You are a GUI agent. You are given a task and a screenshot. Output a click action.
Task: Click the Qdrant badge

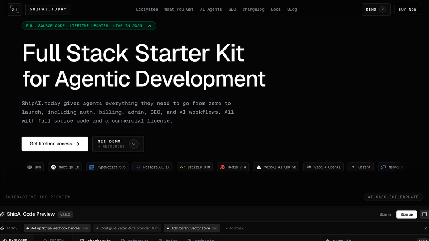tap(360, 167)
